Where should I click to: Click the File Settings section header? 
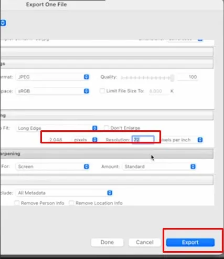(x=106, y=64)
